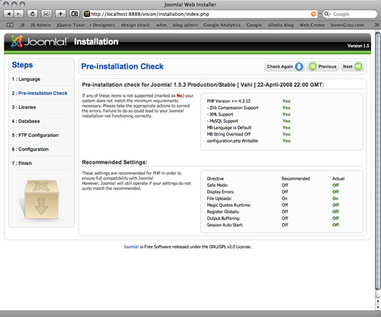Open the Google Analytics bookmark

(222, 25)
